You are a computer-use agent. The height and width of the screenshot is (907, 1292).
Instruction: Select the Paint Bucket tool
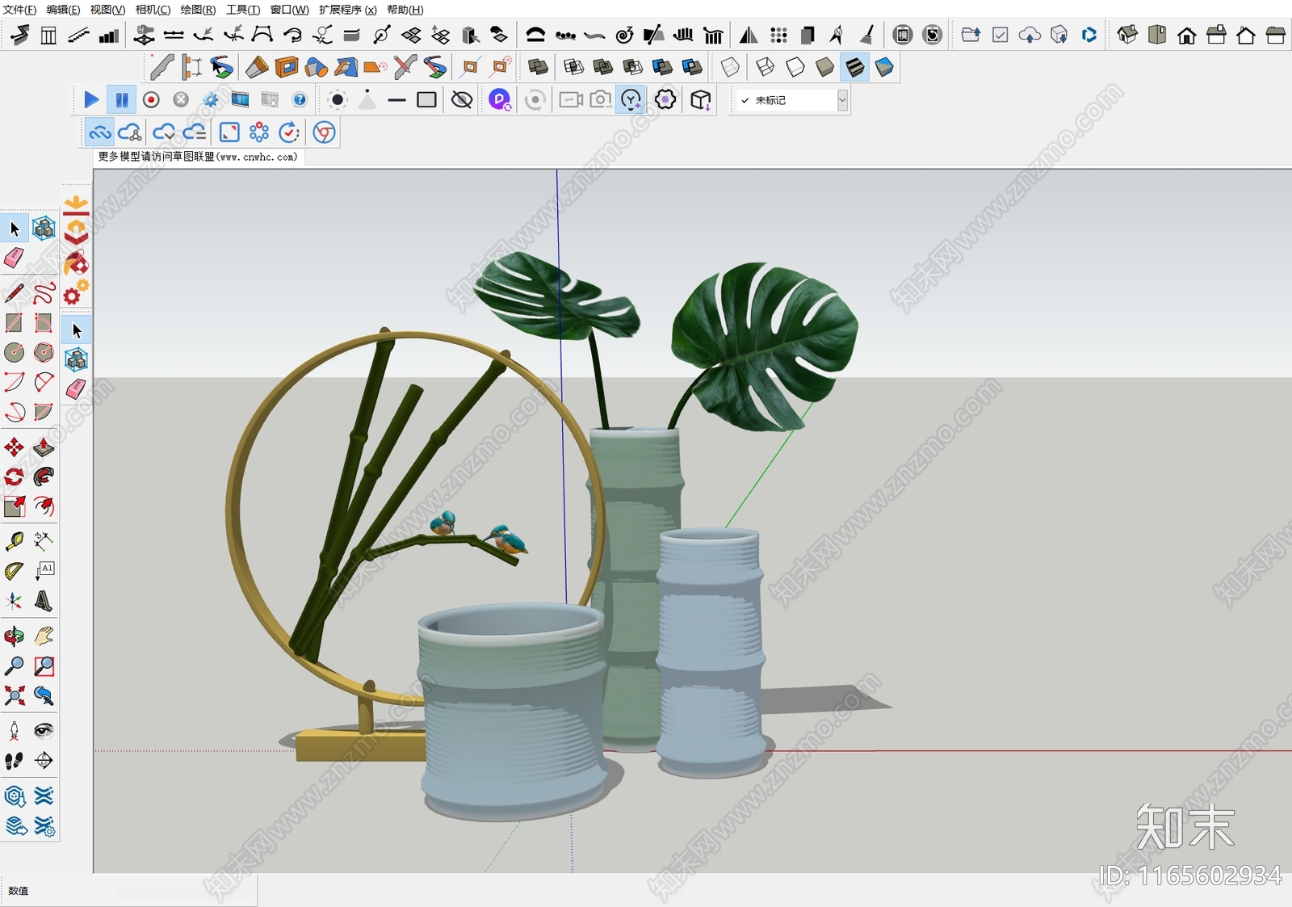pyautogui.click(x=76, y=262)
